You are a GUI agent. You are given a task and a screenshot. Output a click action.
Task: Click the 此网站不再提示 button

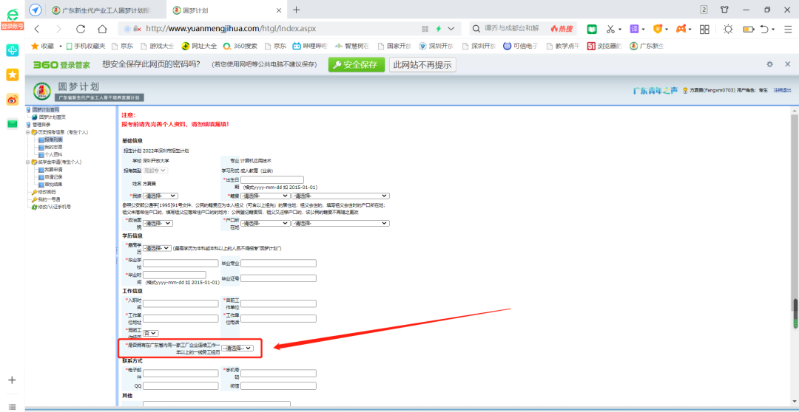pos(422,64)
